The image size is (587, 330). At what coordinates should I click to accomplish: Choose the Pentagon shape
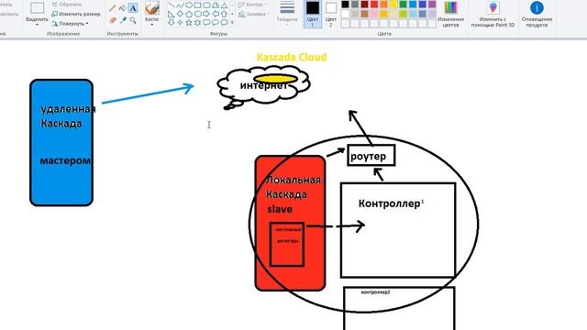click(189, 14)
